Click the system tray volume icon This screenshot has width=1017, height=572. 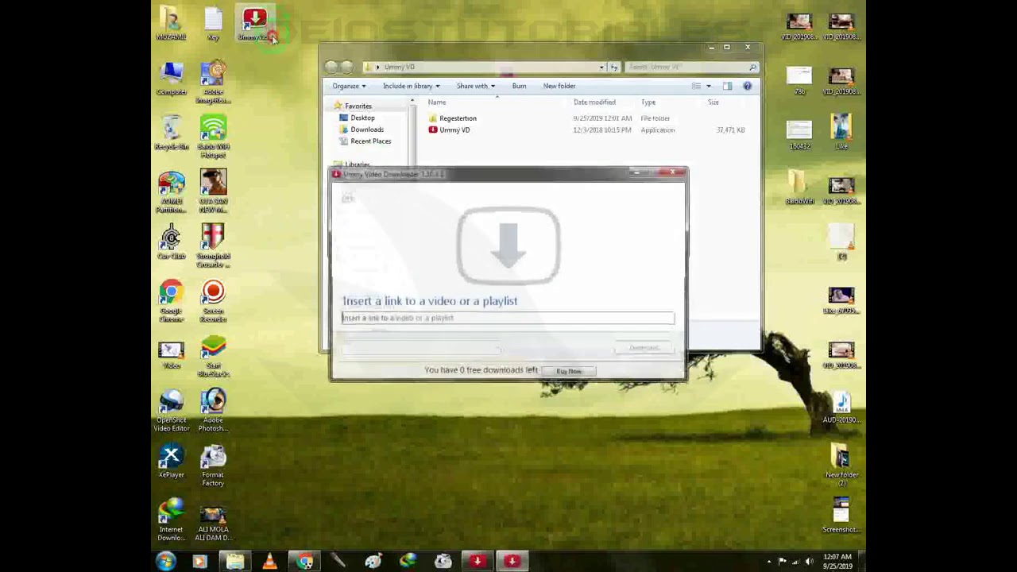(810, 562)
